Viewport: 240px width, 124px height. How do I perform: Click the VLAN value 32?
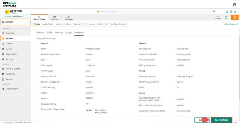click(177, 87)
